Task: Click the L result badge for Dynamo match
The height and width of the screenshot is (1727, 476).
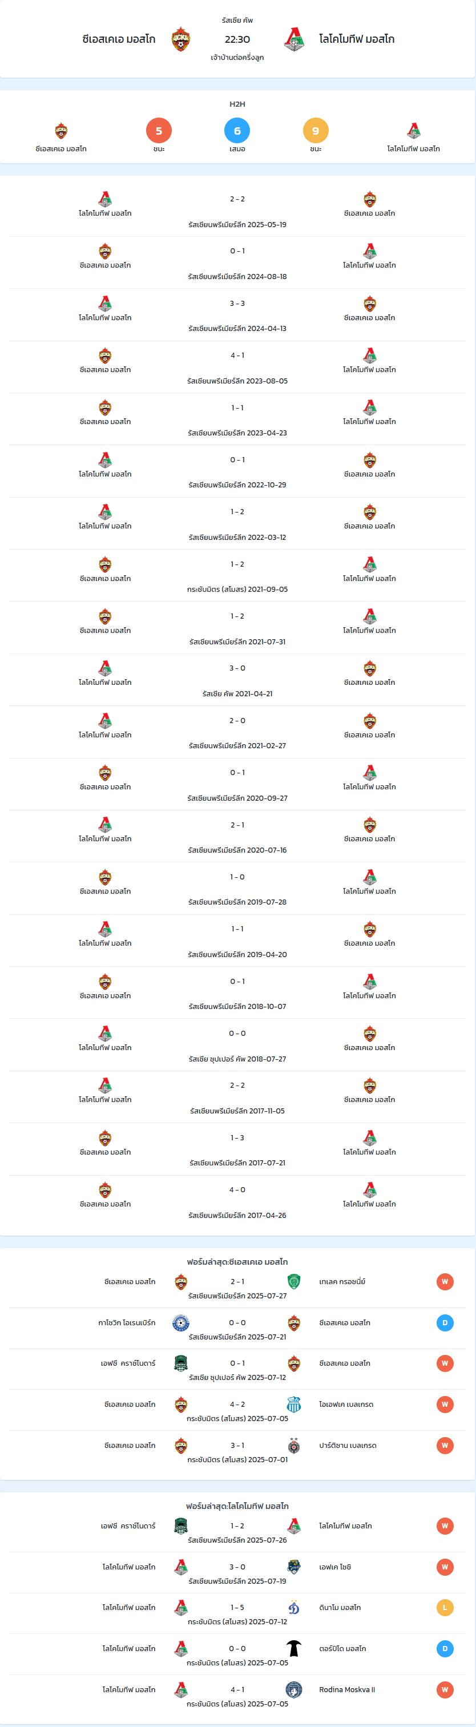Action: click(445, 1608)
